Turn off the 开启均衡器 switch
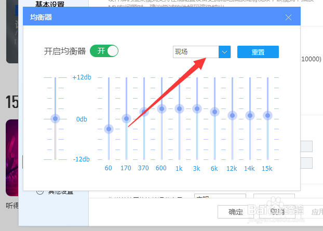This screenshot has height=231, width=323. (104, 51)
